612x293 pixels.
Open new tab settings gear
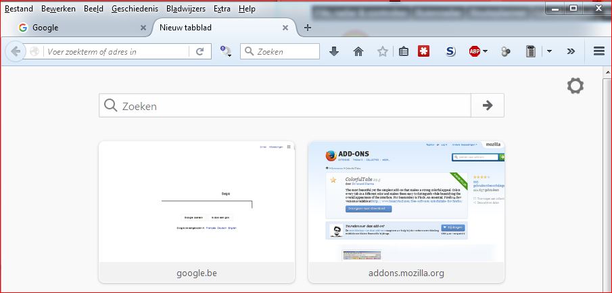pos(575,86)
